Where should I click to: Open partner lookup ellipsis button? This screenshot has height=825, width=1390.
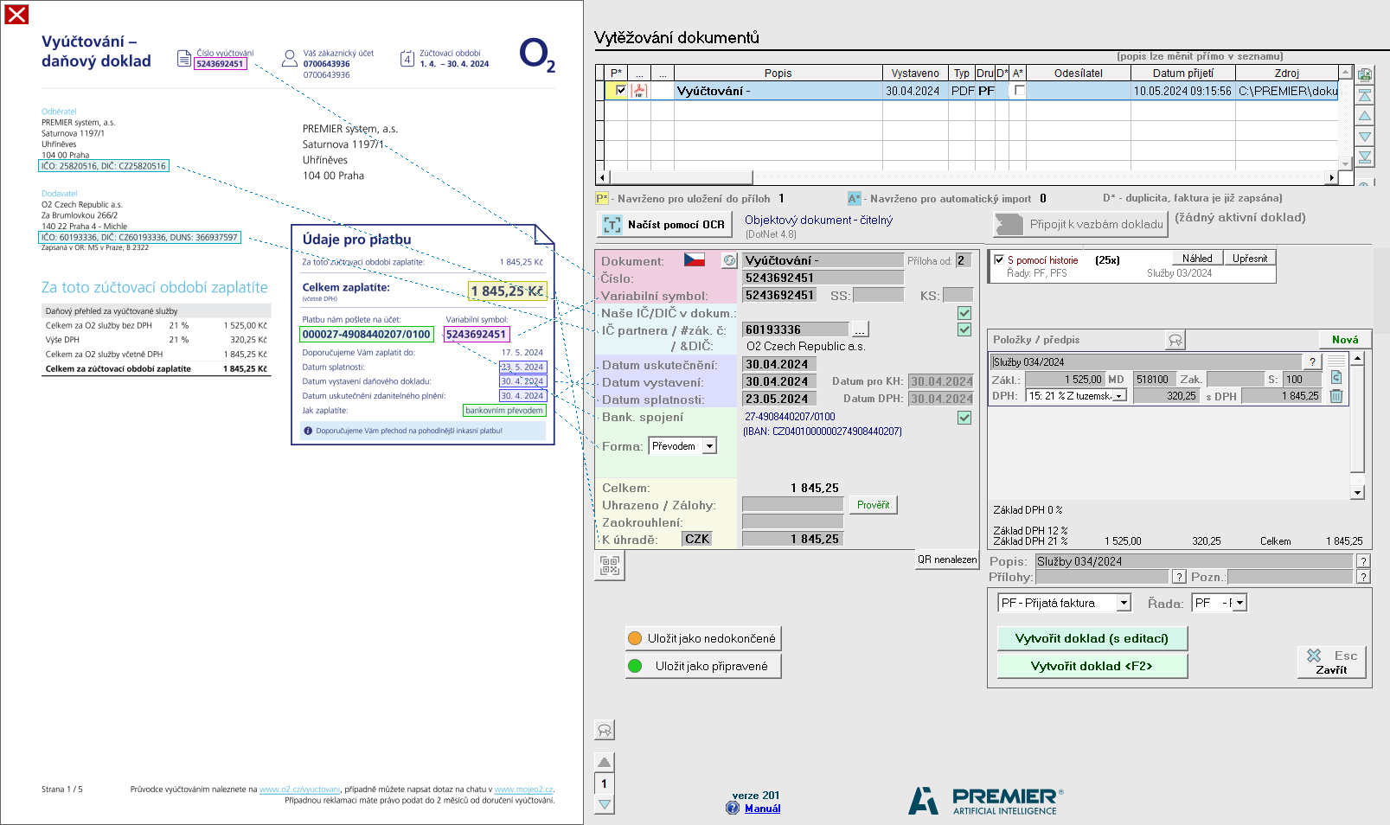click(860, 329)
